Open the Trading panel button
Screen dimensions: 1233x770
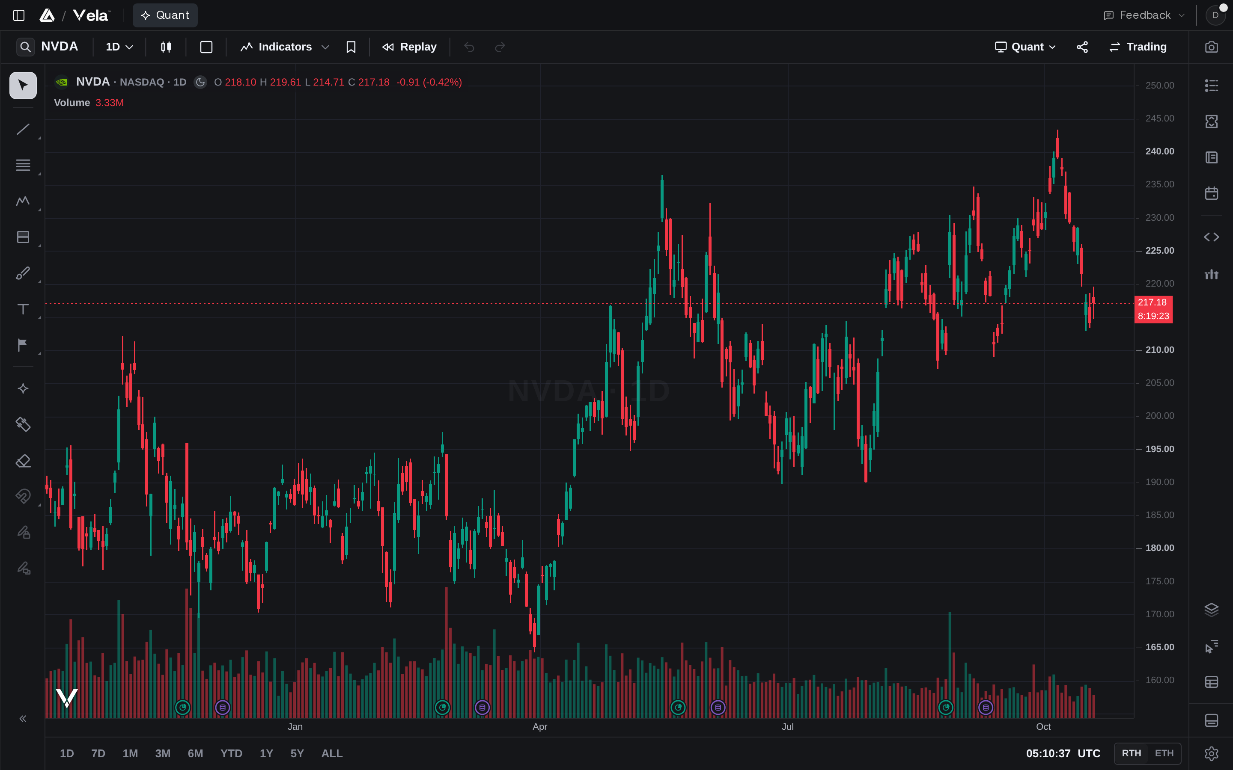click(1138, 47)
